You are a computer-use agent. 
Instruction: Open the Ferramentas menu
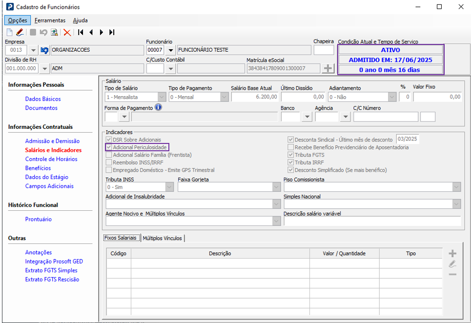point(50,20)
